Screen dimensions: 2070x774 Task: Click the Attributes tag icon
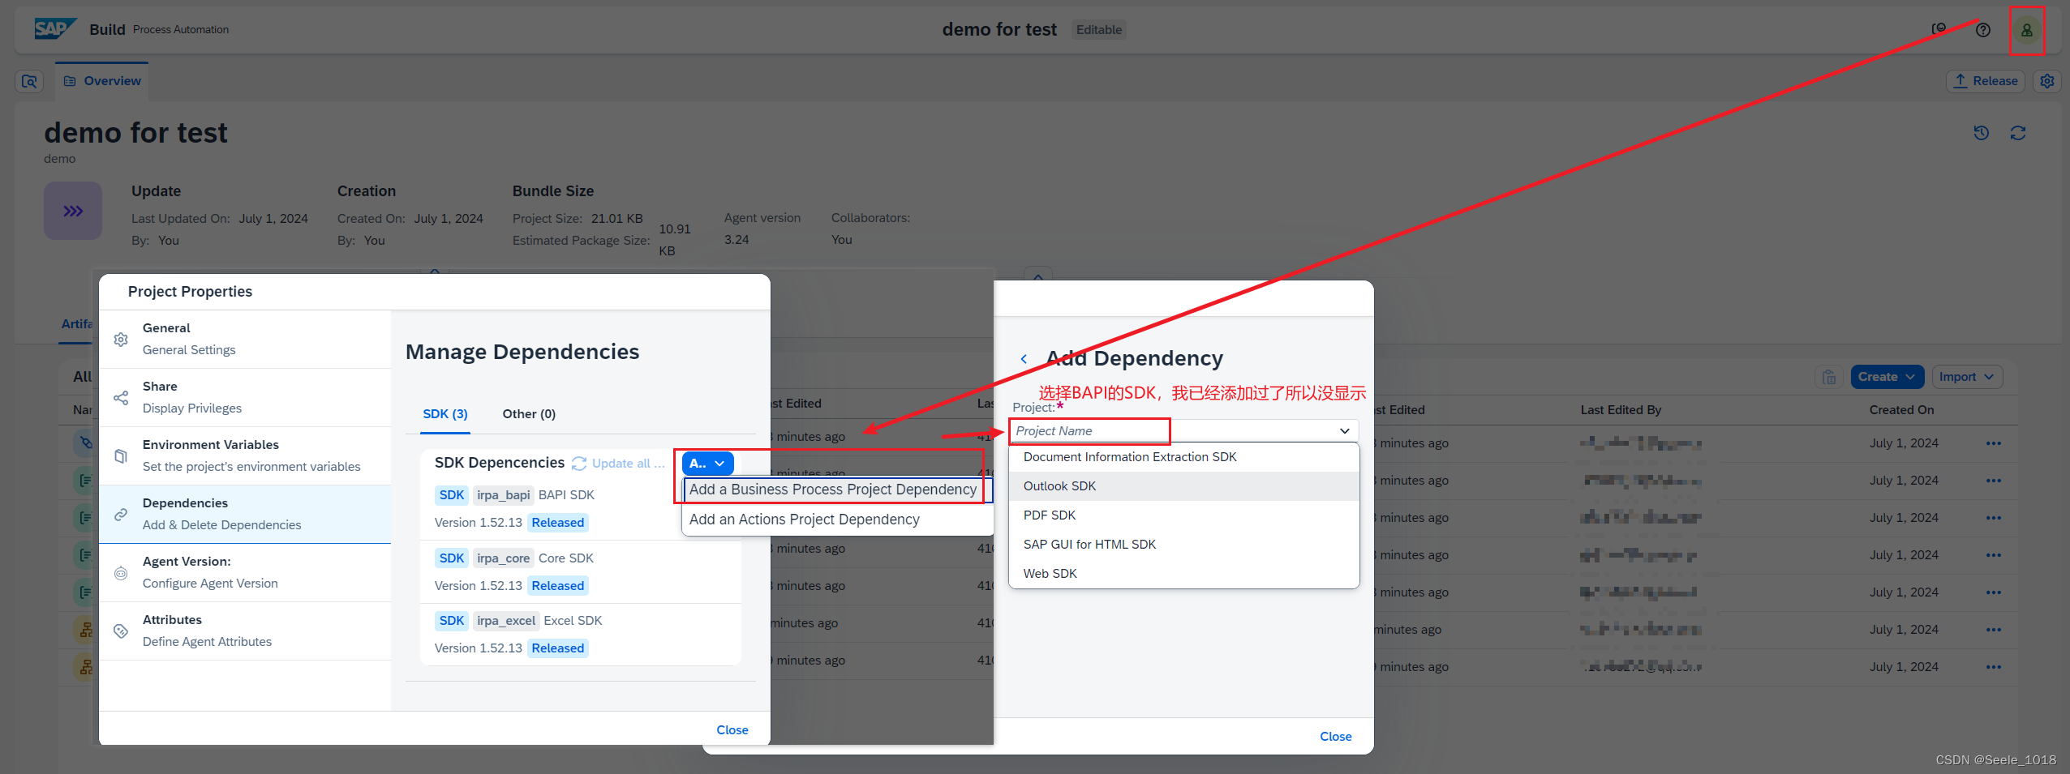121,631
